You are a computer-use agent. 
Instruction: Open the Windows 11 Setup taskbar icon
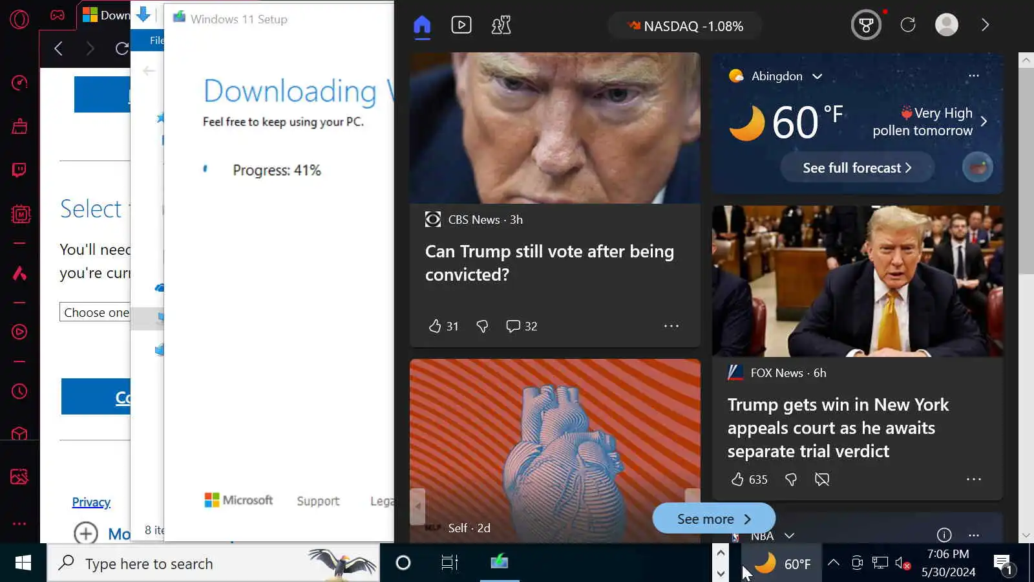tap(500, 563)
